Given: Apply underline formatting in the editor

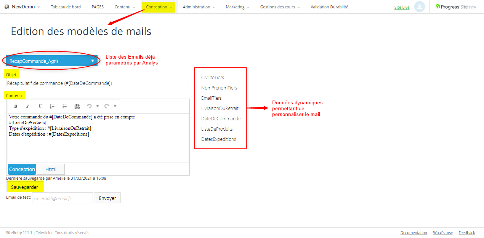Looking at the screenshot, I should [x=40, y=106].
